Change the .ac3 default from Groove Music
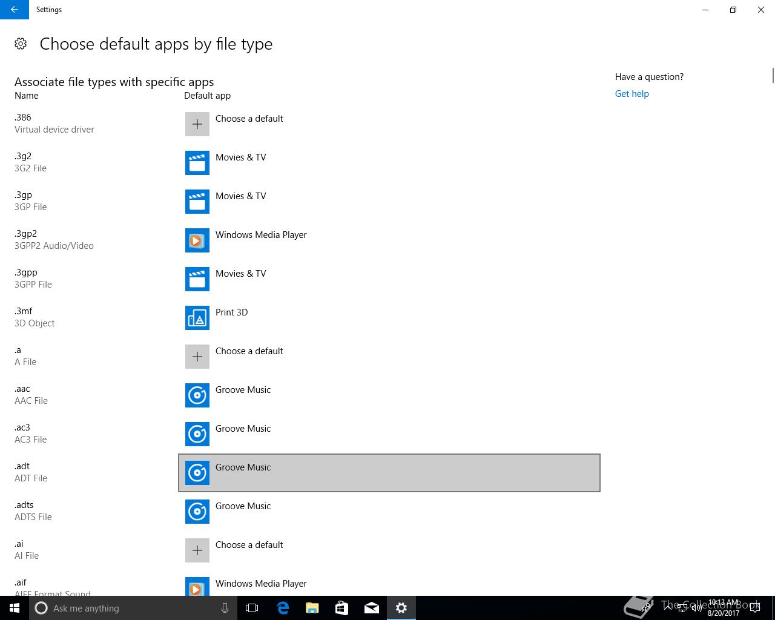775x620 pixels. coord(389,434)
